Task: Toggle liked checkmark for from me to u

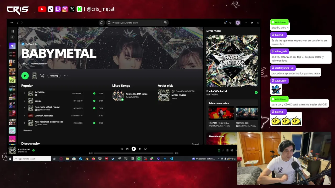Action: [94, 108]
